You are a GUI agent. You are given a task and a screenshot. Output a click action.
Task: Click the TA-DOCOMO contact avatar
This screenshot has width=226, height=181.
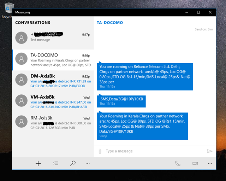[x=21, y=59]
